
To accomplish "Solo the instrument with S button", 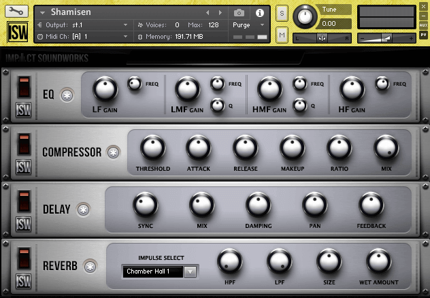I will pos(282,13).
